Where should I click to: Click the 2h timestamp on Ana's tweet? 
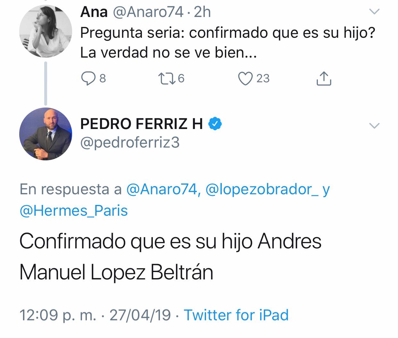tap(203, 12)
